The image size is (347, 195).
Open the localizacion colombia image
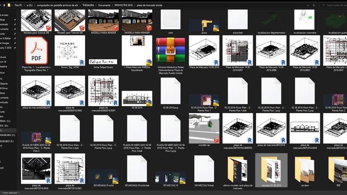(305, 19)
